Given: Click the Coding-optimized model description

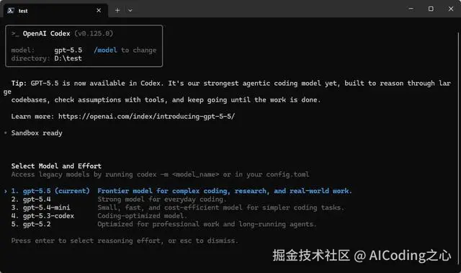Looking at the screenshot, I should coord(142,215).
